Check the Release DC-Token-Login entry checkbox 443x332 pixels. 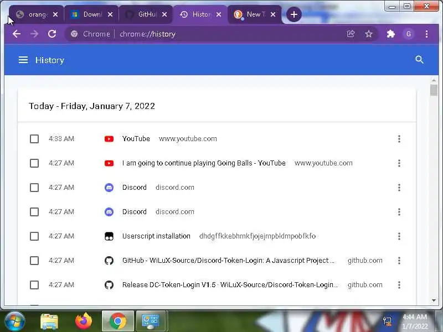34,285
